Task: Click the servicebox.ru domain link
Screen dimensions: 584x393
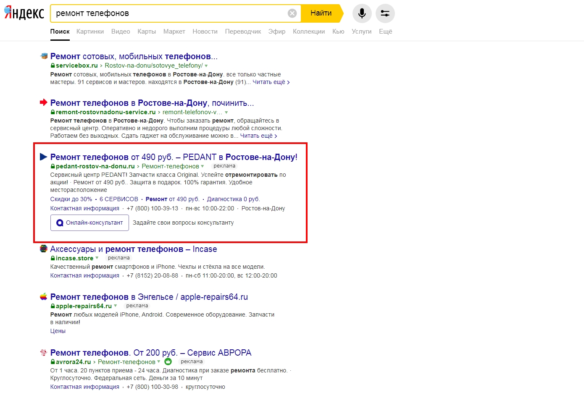Action: tap(77, 65)
